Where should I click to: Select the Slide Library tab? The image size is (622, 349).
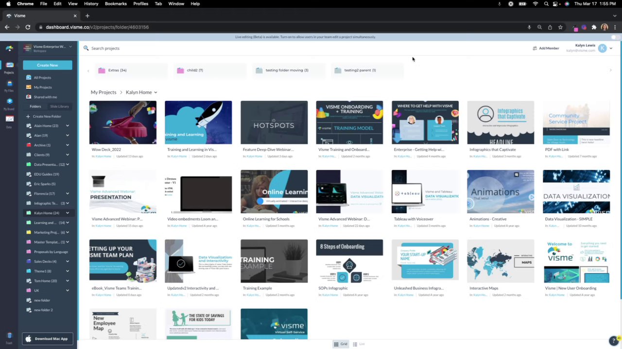59,107
